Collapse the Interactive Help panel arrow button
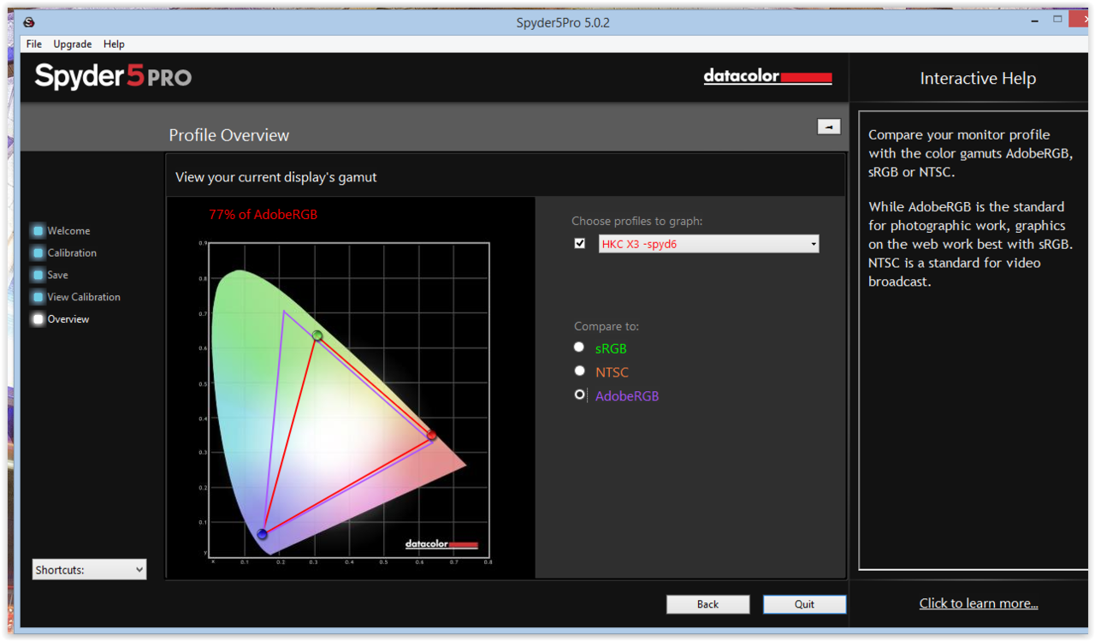 click(x=828, y=127)
